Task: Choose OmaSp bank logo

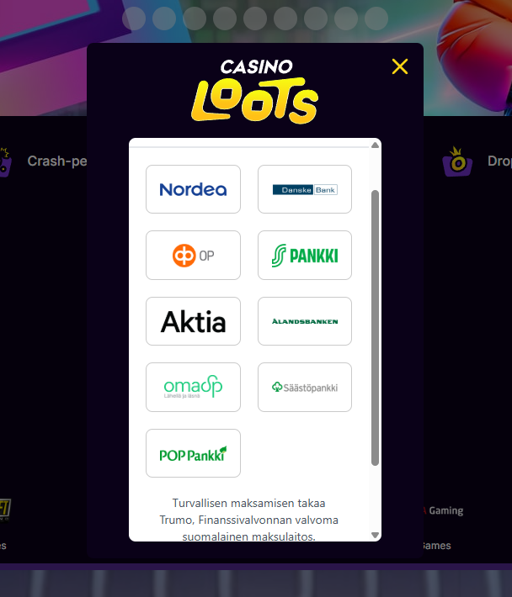Action: 193,388
